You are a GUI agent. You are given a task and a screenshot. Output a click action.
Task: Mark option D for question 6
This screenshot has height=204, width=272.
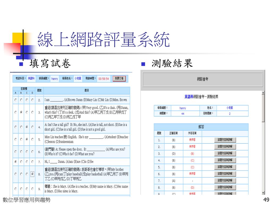click(32, 152)
